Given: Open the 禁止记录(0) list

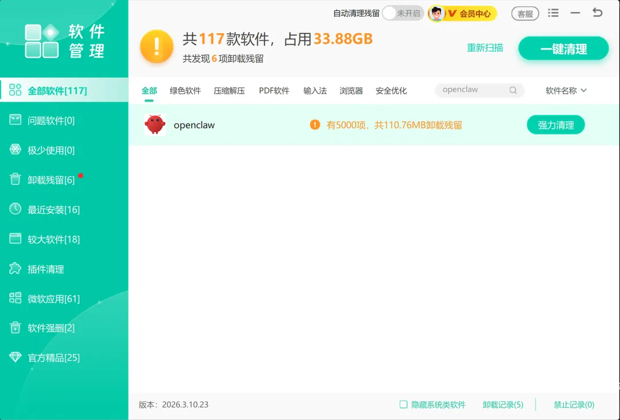Looking at the screenshot, I should coord(573,404).
